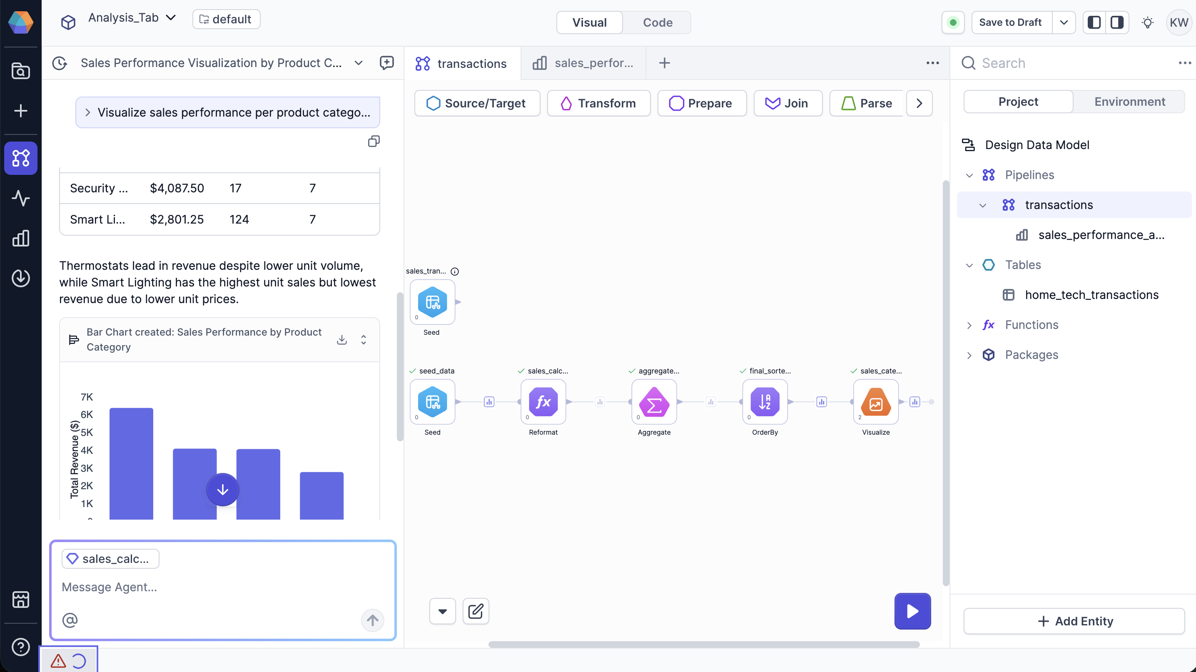
Task: Start new chat with the plus-bubble icon
Action: tap(386, 63)
